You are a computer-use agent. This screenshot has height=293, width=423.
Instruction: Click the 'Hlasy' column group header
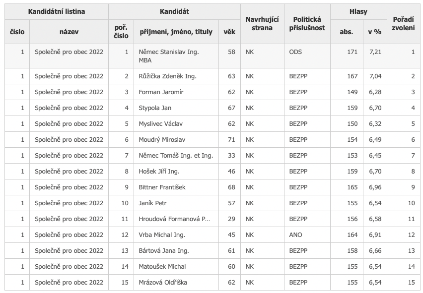[358, 11]
